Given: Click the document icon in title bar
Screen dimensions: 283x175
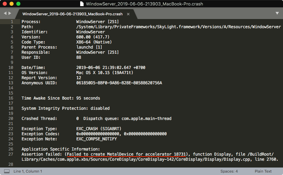Looking at the screenshot, I should click(82, 4).
